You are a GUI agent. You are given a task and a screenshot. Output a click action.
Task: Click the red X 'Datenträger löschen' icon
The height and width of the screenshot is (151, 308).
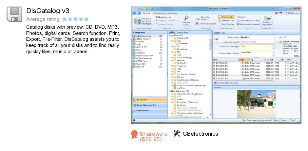coord(197,24)
